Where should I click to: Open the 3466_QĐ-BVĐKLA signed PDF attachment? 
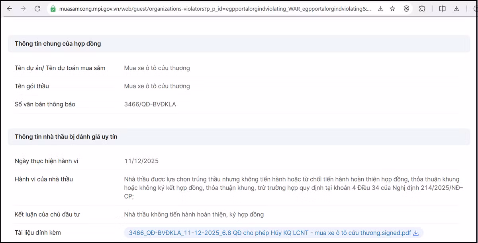(269, 233)
